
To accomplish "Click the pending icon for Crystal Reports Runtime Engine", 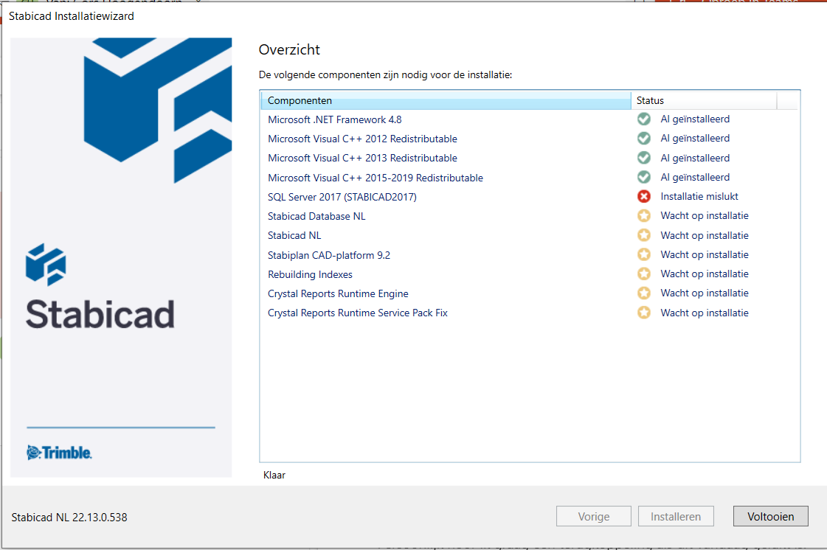I will [643, 293].
